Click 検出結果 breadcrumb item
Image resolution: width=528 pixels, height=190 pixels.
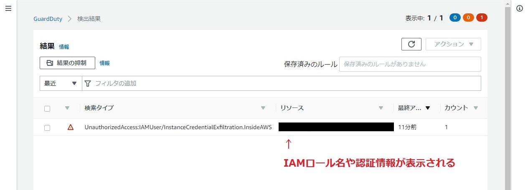tap(89, 19)
